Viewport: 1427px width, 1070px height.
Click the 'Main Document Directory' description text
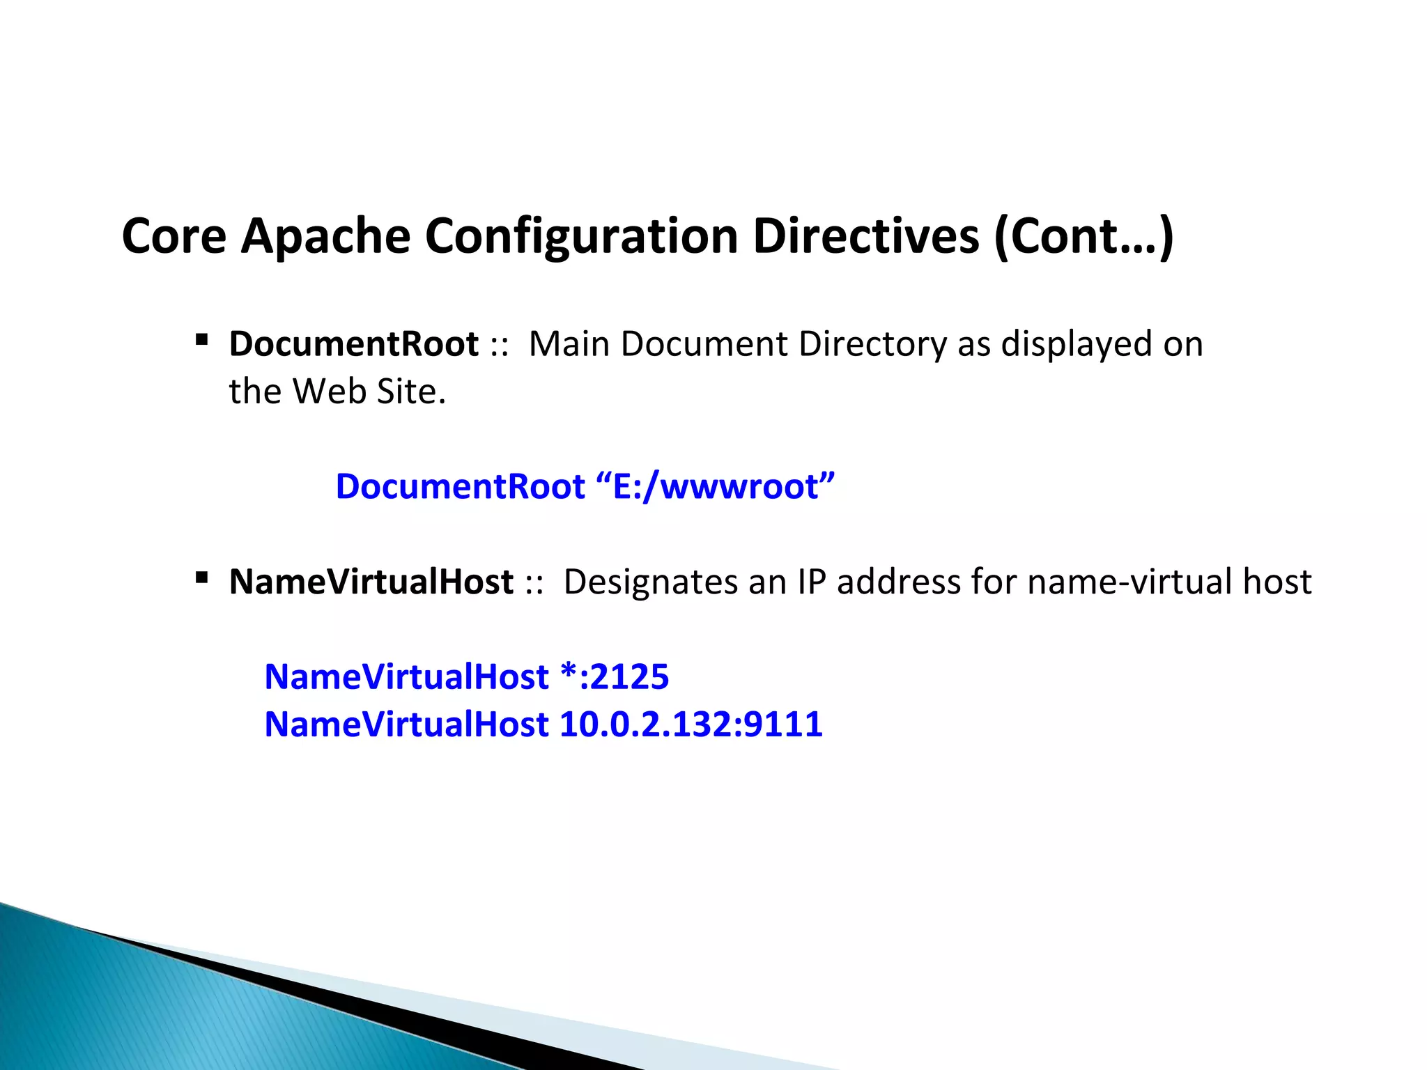tap(737, 344)
